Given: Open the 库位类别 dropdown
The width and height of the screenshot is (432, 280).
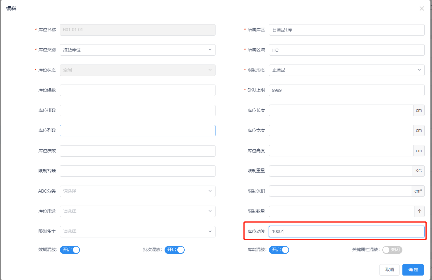Looking at the screenshot, I should tap(138, 50).
